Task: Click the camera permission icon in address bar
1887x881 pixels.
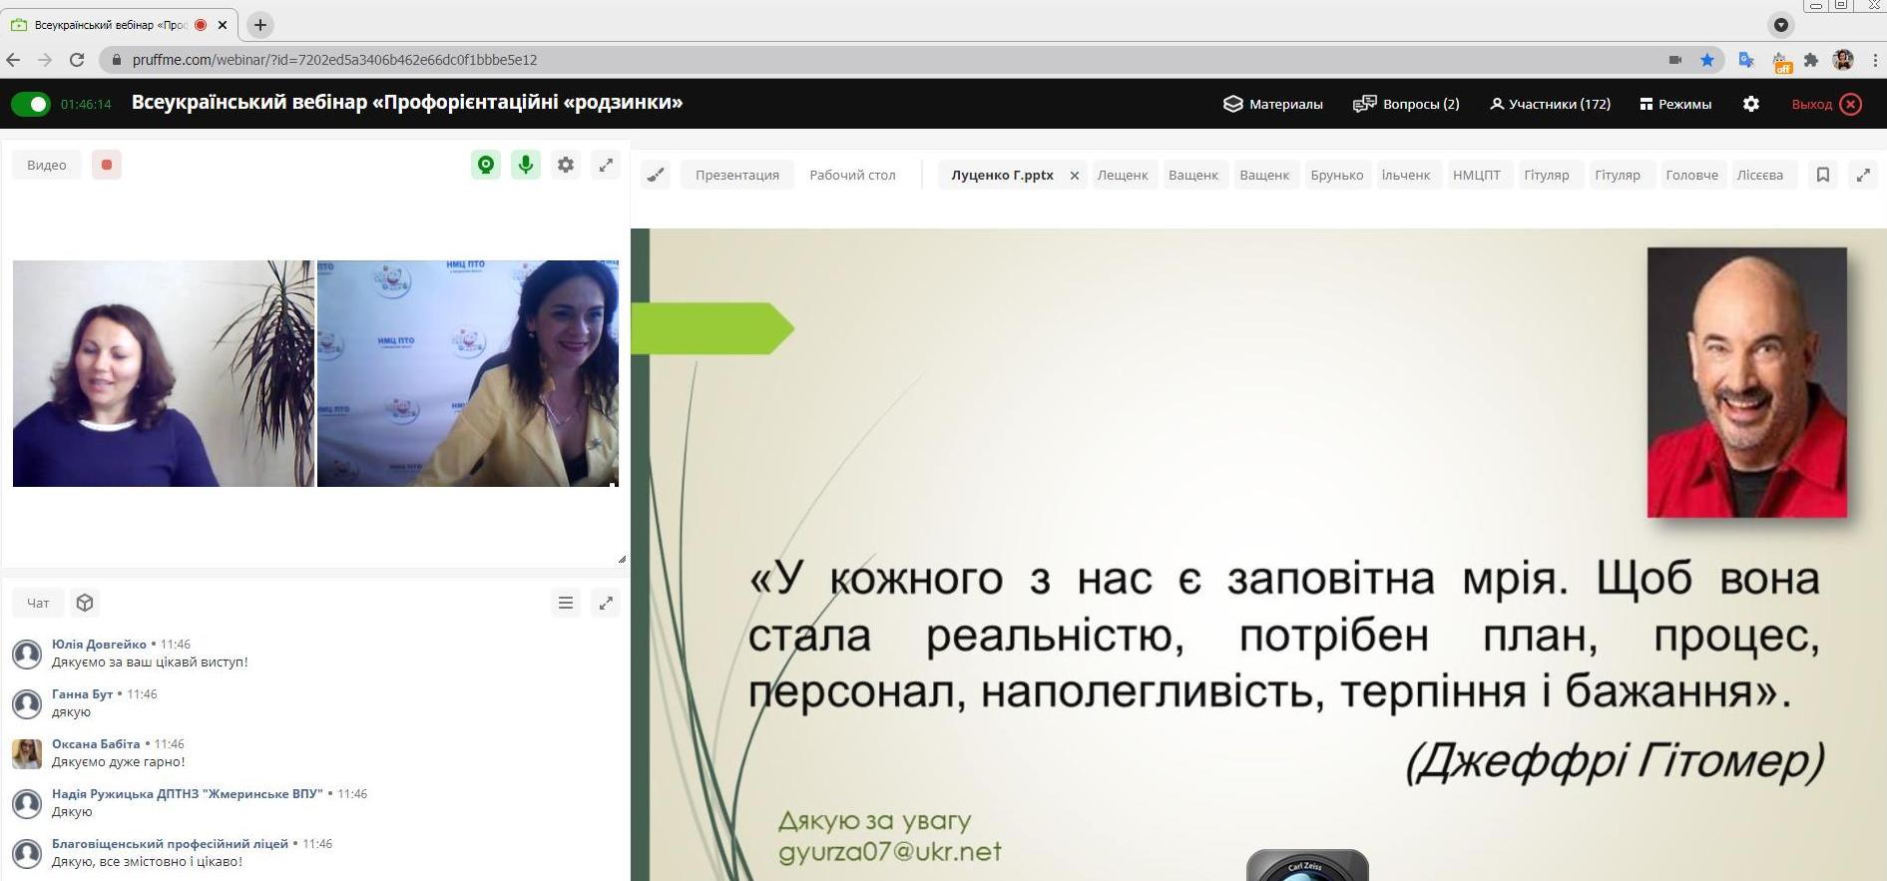Action: tap(1675, 60)
